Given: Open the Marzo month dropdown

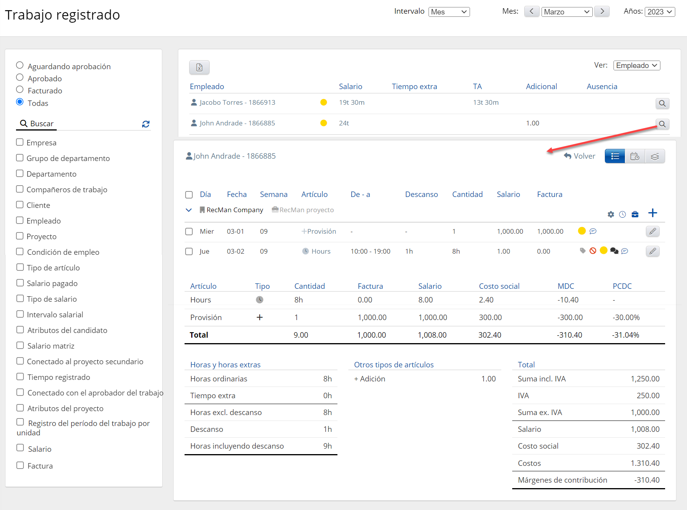Looking at the screenshot, I should click(566, 12).
